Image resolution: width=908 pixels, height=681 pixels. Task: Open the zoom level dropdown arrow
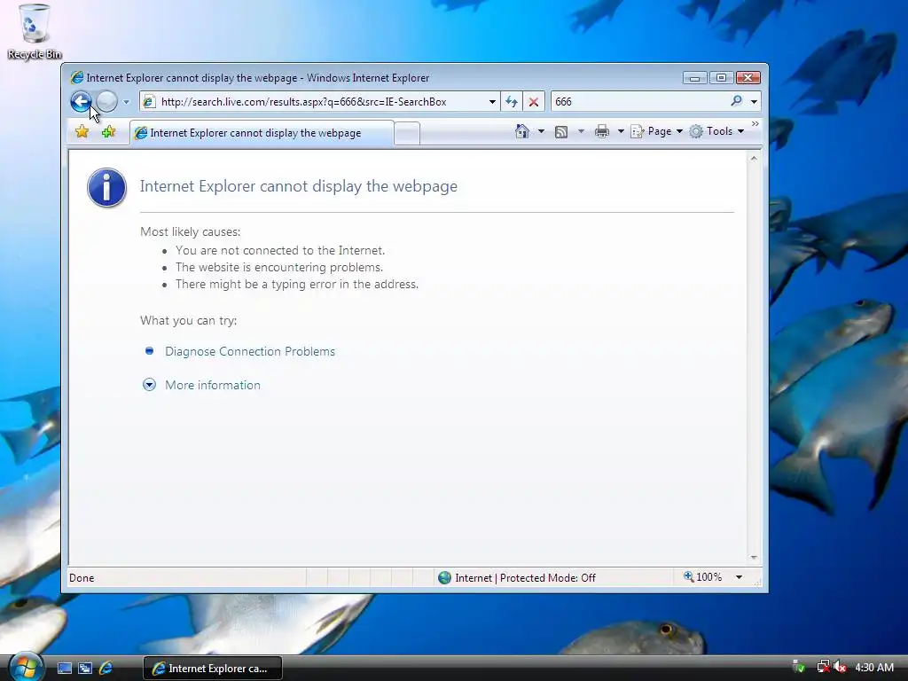[739, 577]
